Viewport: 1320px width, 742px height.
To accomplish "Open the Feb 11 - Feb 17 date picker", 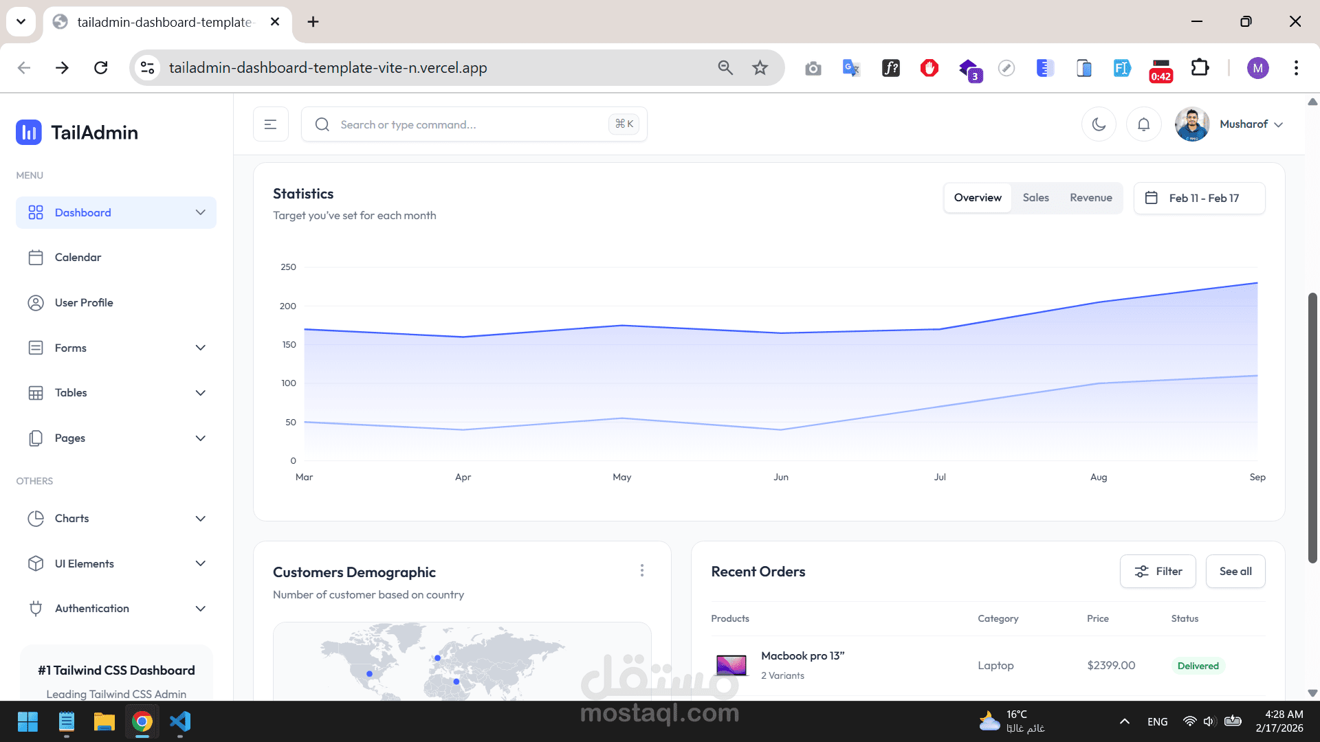I will [x=1199, y=199].
